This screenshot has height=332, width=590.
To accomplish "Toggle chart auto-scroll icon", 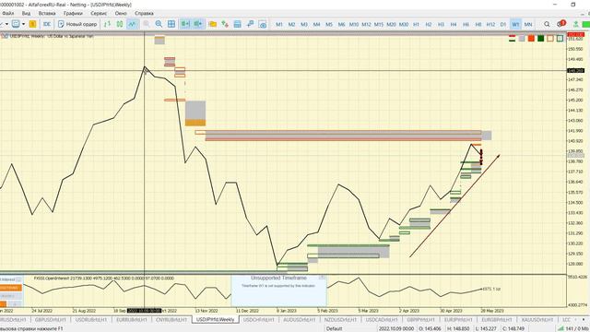I will [x=185, y=24].
